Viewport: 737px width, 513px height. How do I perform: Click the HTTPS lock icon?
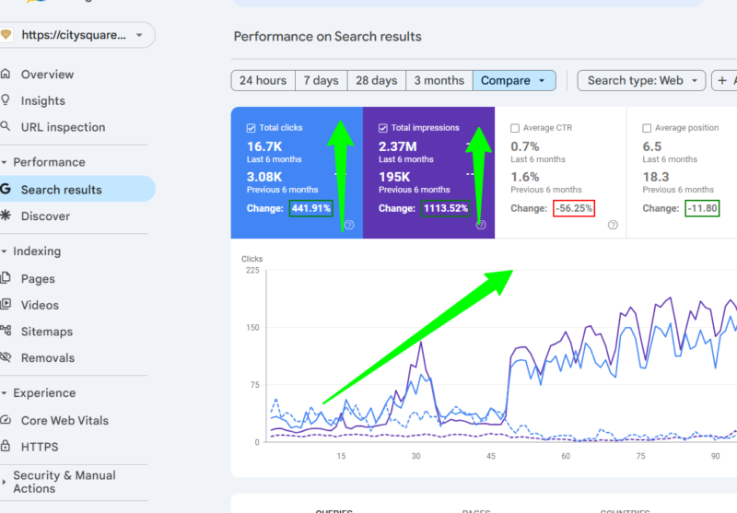(6, 446)
